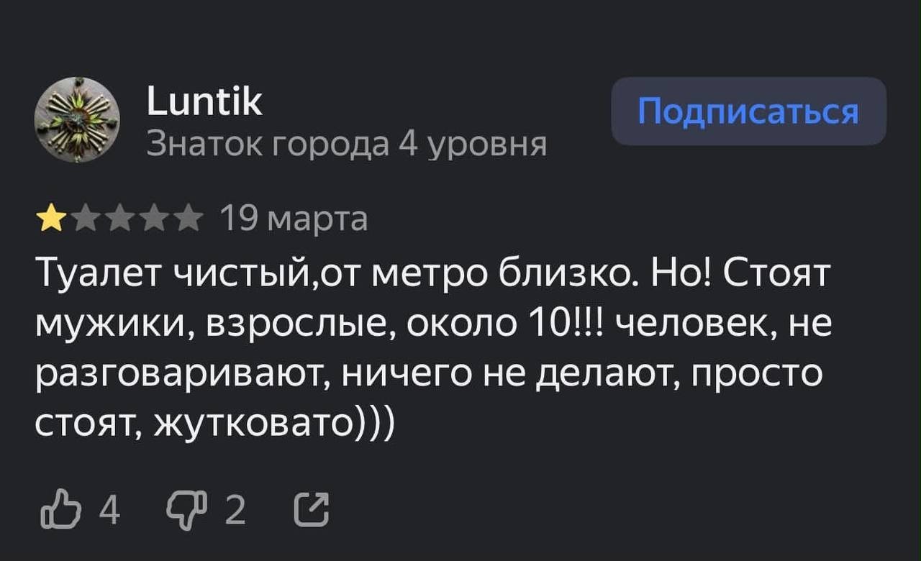Subscribe to Luntik with Подписаться button
The width and height of the screenshot is (921, 561).
click(x=748, y=111)
